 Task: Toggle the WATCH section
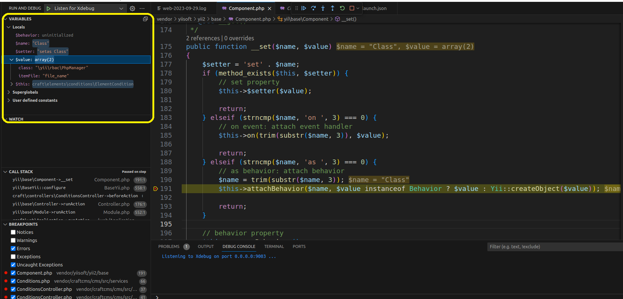[16, 119]
